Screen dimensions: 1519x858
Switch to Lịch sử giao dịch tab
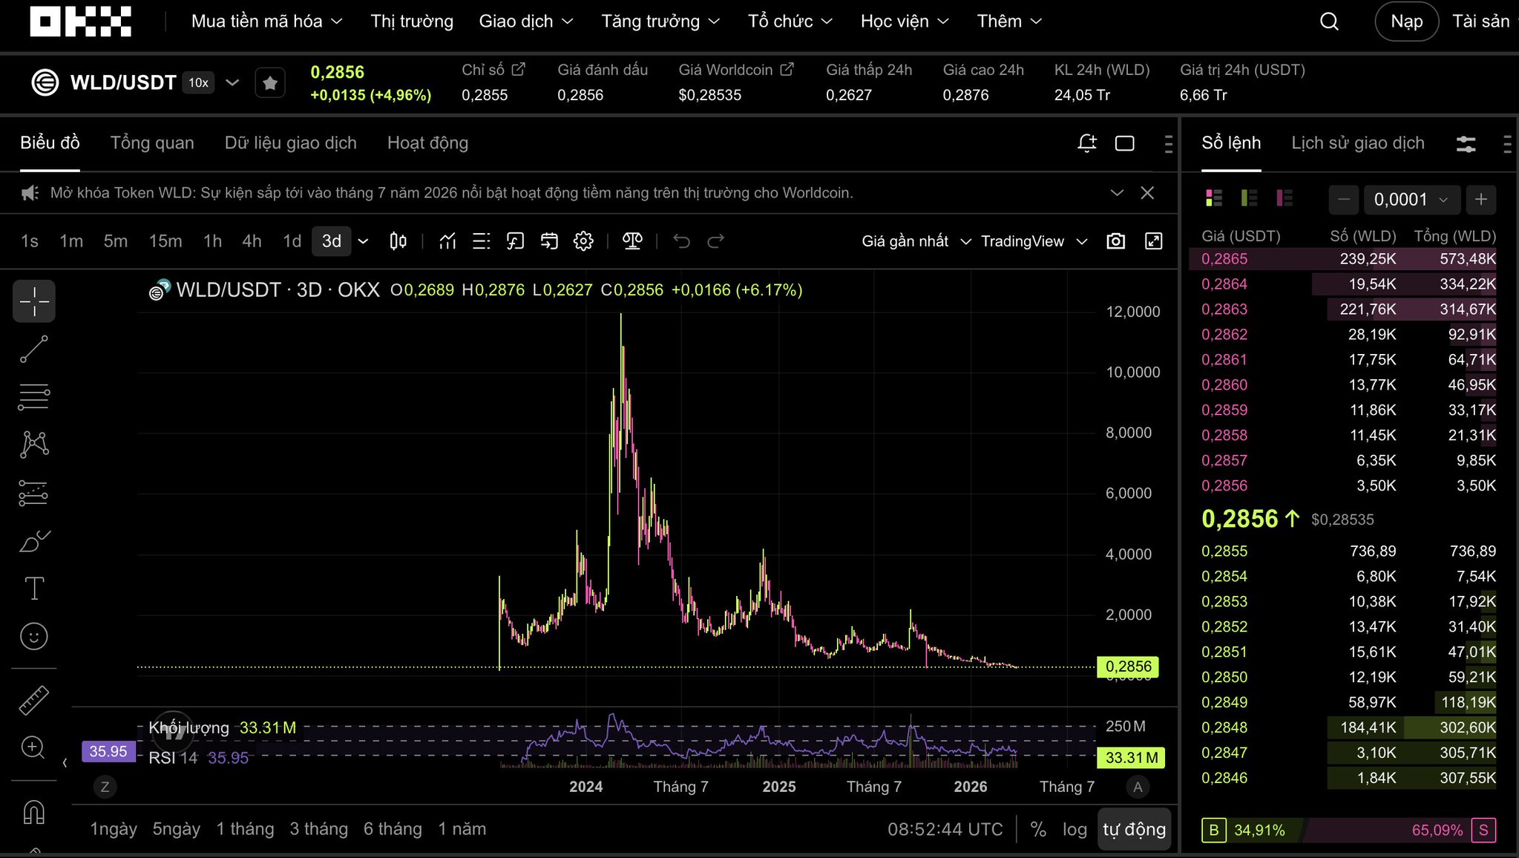click(1357, 143)
